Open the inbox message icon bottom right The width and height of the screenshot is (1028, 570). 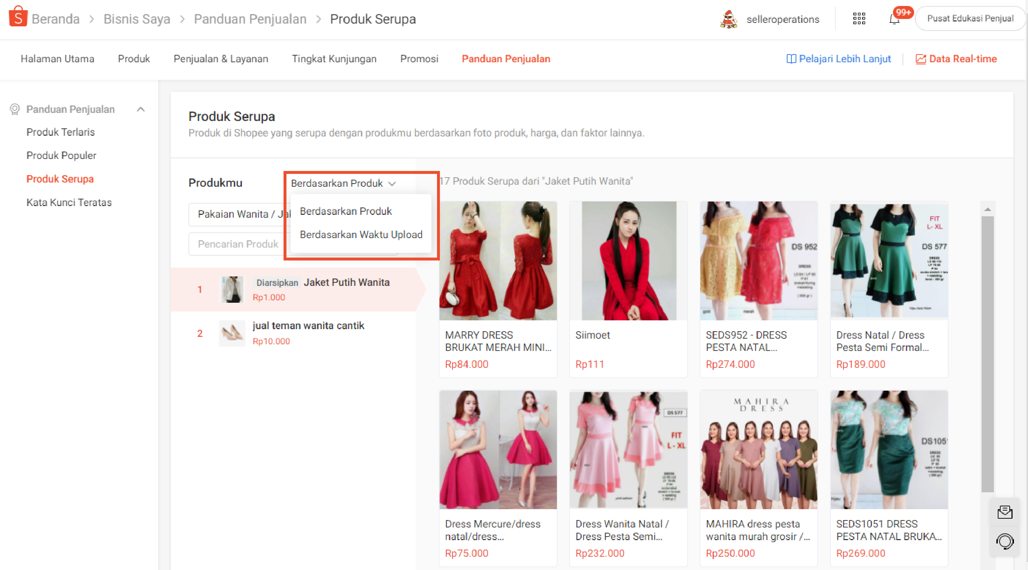[1005, 513]
